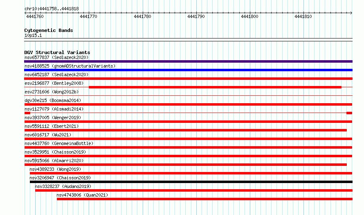The width and height of the screenshot is (364, 215).
Task: Click the blue nsv4188525 variant bar
Action: tap(188, 70)
